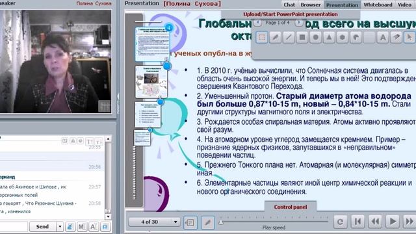Click the save chat icon
This screenshot has width=416, height=234.
[x=65, y=140]
